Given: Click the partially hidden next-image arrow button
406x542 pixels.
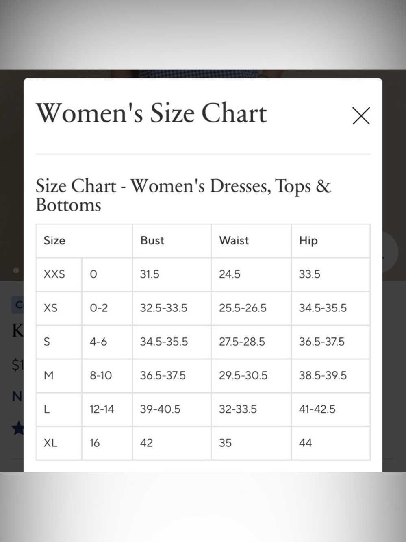Looking at the screenshot, I should 390,252.
